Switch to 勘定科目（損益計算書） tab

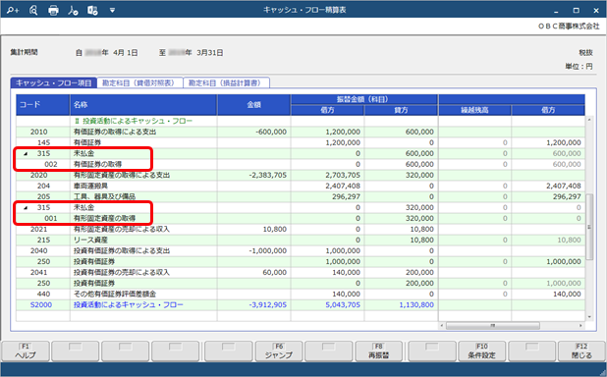[226, 82]
